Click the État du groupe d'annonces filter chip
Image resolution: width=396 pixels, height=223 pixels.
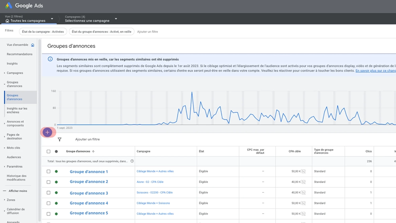coord(101,32)
